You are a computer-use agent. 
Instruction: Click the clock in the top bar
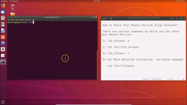(97, 1)
